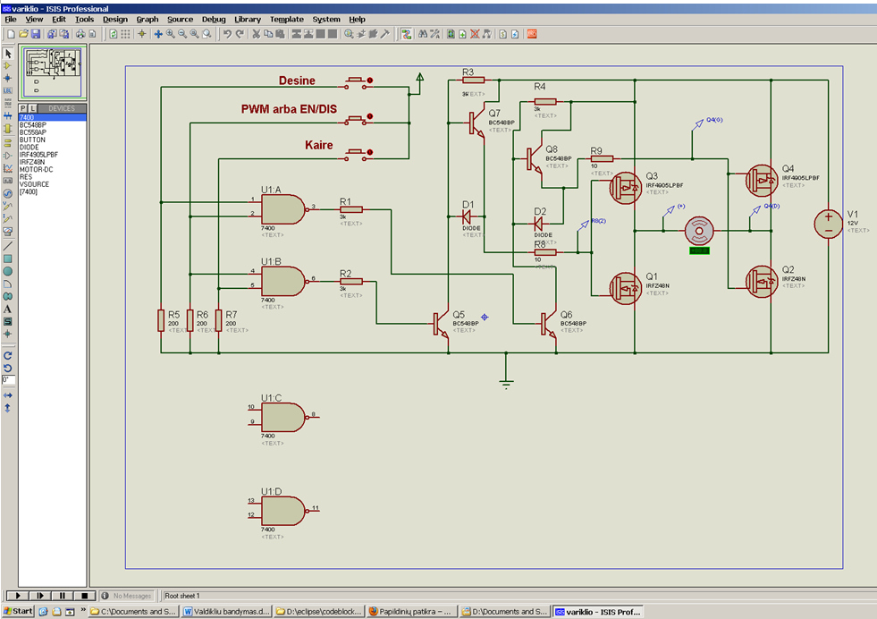Select the Buses Mode tool
This screenshot has height=619, width=877.
click(x=8, y=116)
